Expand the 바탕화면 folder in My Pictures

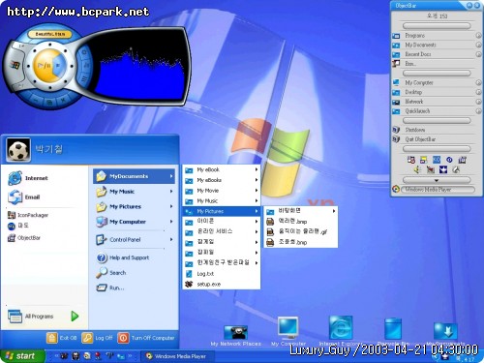coord(301,211)
